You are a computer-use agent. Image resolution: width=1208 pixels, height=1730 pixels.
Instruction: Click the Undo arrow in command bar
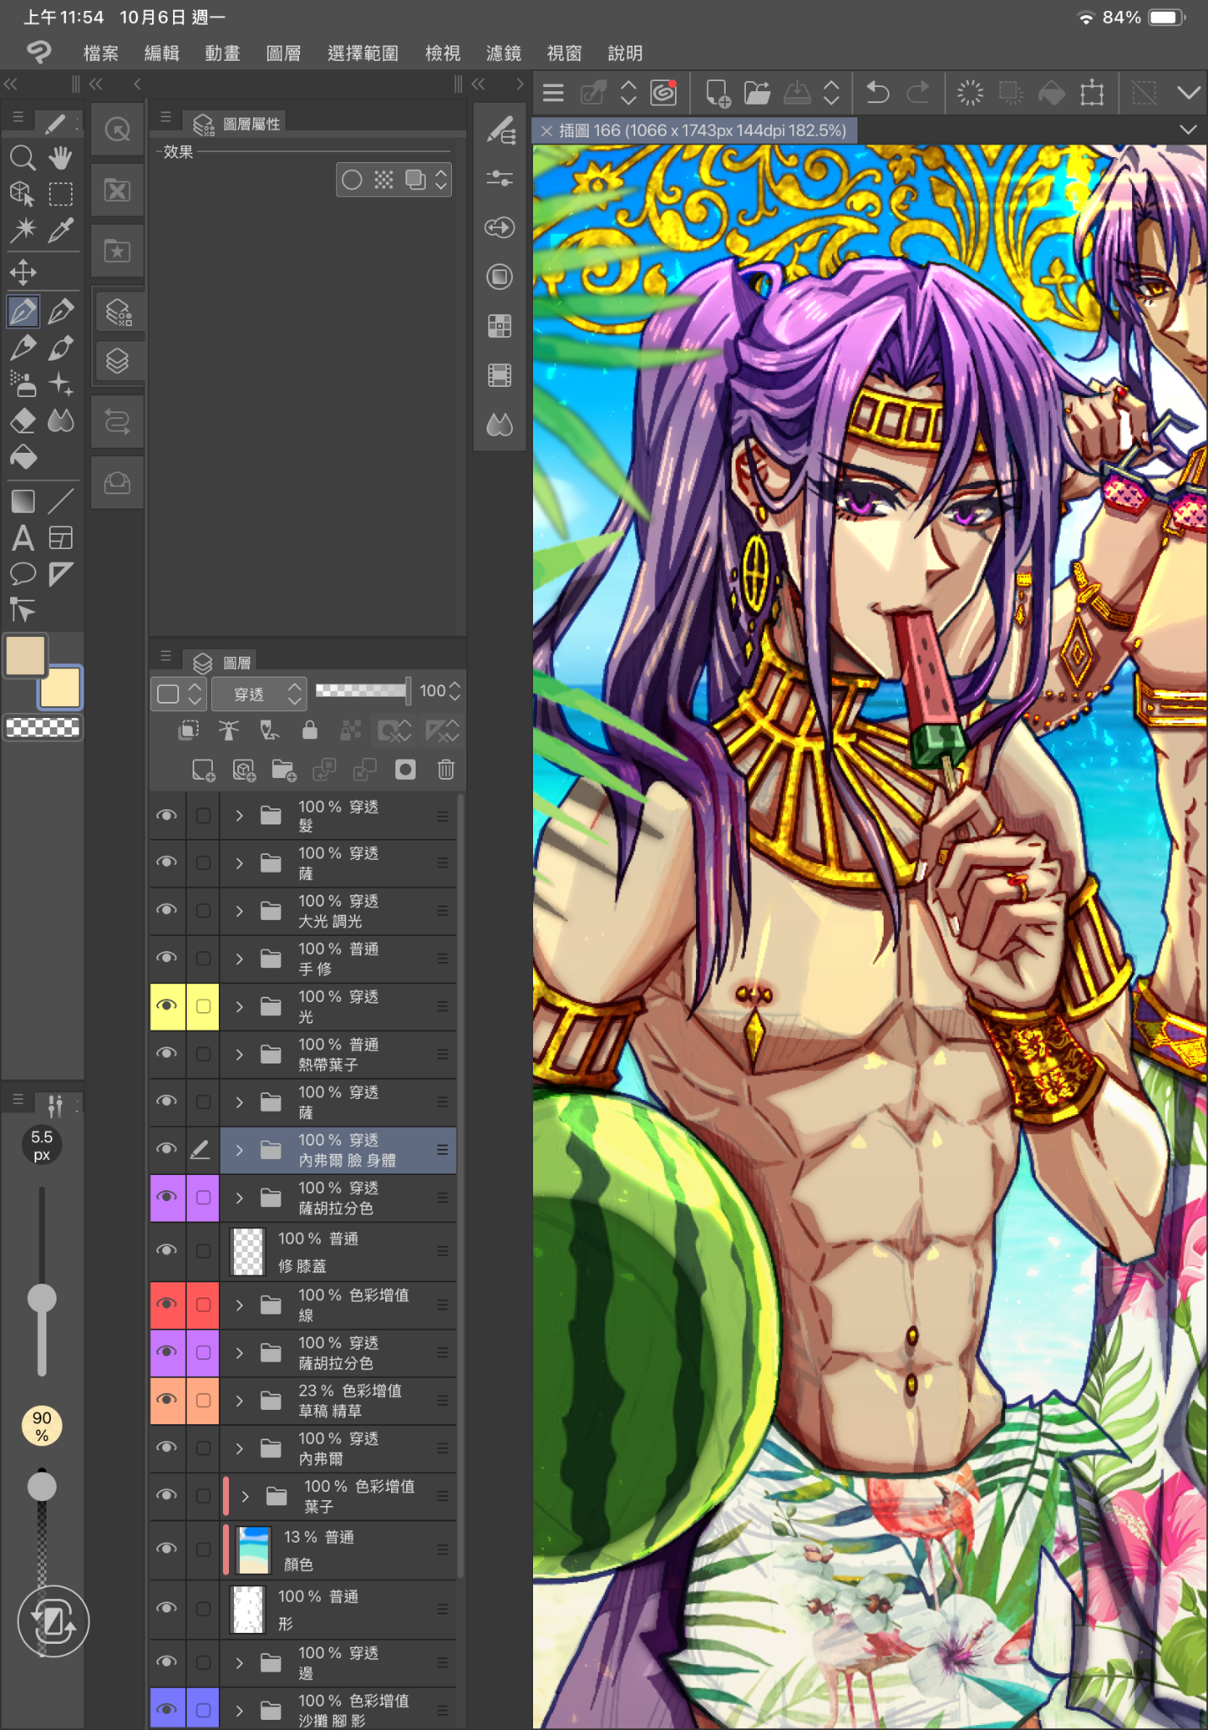pyautogui.click(x=878, y=92)
